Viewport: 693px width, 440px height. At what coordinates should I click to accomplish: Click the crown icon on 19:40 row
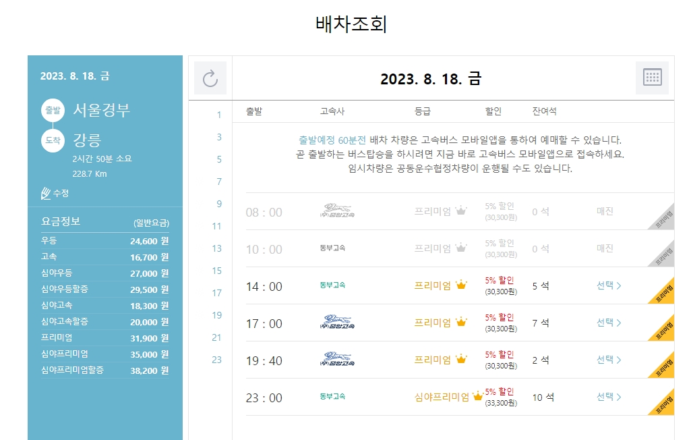[x=461, y=359]
